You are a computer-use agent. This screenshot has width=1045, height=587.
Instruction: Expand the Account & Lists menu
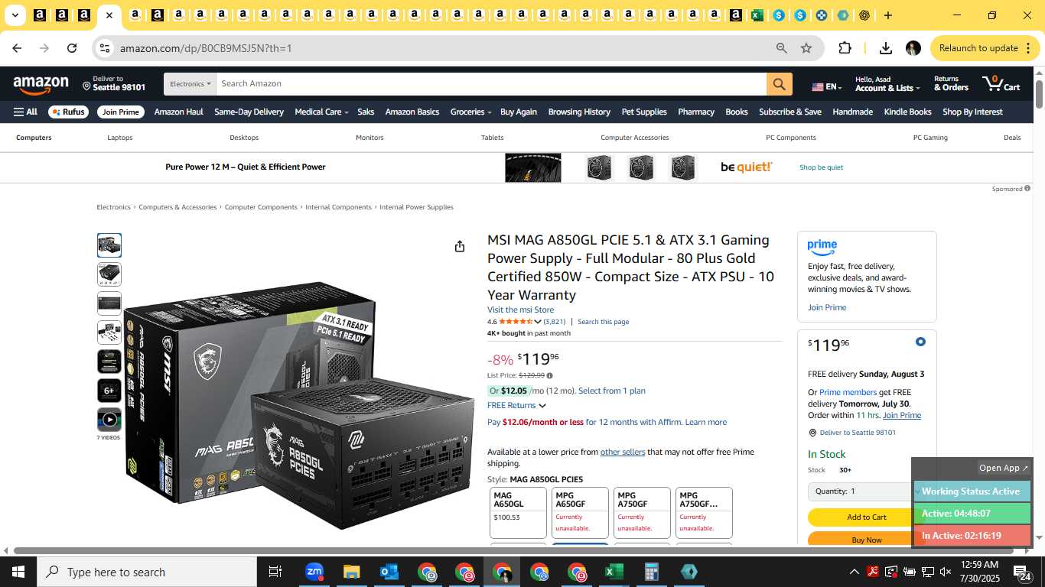887,83
